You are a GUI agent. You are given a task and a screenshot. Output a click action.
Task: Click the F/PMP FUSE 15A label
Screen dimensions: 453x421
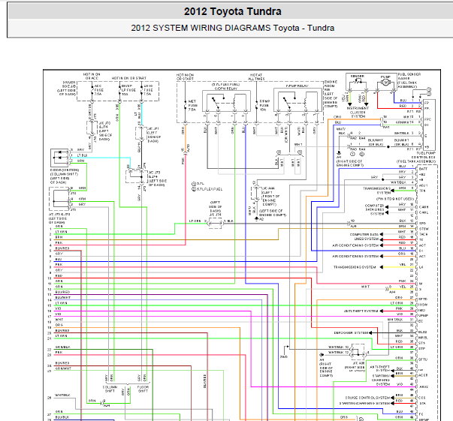coord(264,105)
